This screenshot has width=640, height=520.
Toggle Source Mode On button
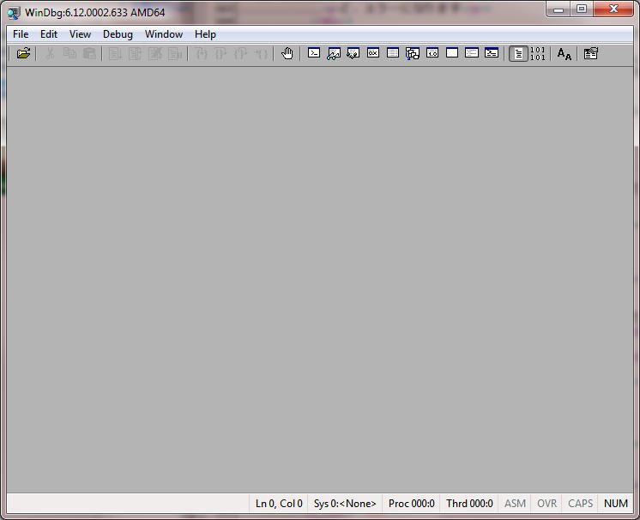pos(518,53)
